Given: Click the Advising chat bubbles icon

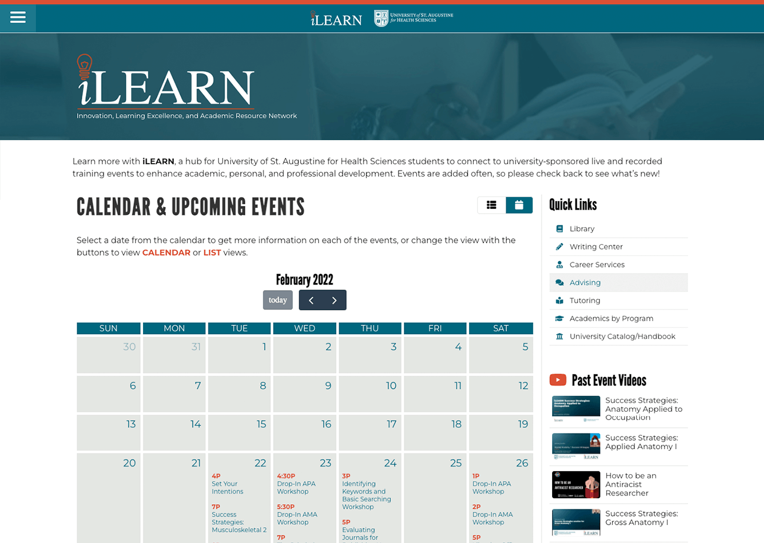Looking at the screenshot, I should (560, 282).
